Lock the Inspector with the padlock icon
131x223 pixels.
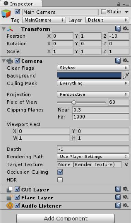[x=119, y=4]
